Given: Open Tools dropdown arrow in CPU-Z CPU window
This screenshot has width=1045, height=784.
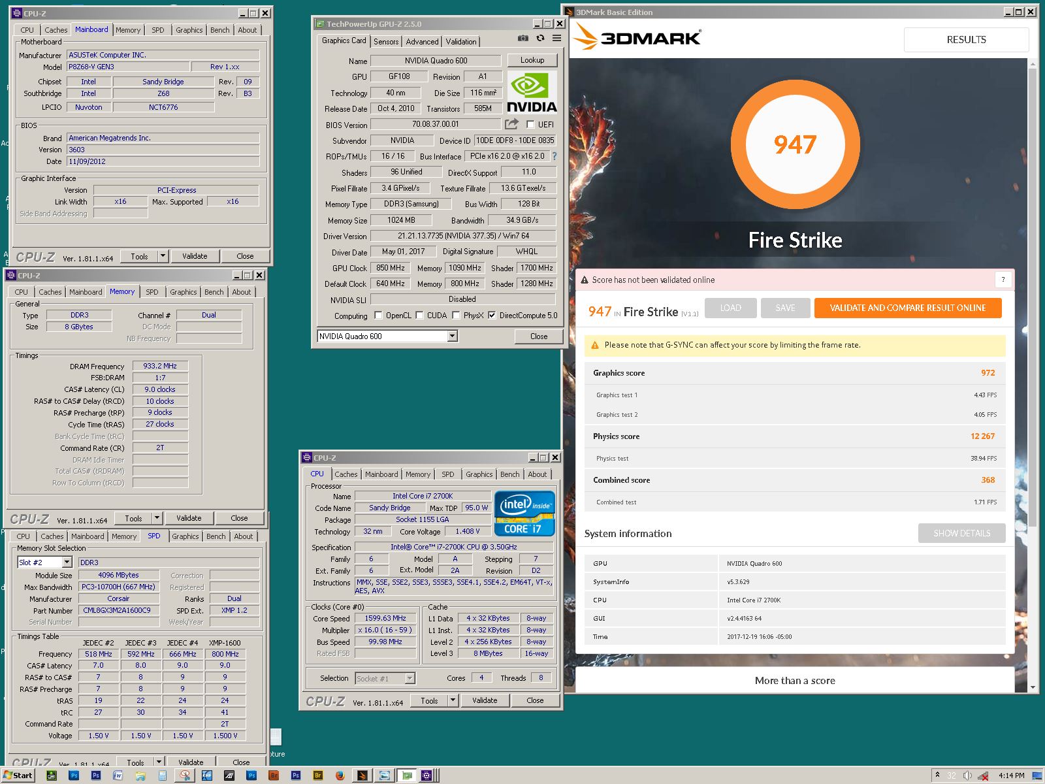Looking at the screenshot, I should tap(453, 700).
